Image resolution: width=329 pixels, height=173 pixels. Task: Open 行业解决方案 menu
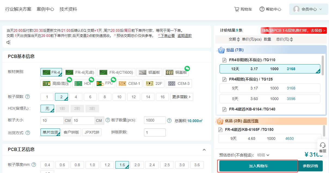[x=18, y=9]
